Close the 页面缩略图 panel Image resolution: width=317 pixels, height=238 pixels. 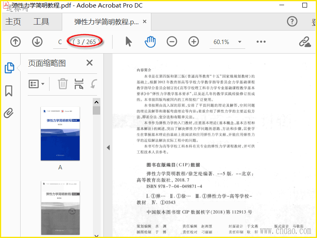coord(90,63)
